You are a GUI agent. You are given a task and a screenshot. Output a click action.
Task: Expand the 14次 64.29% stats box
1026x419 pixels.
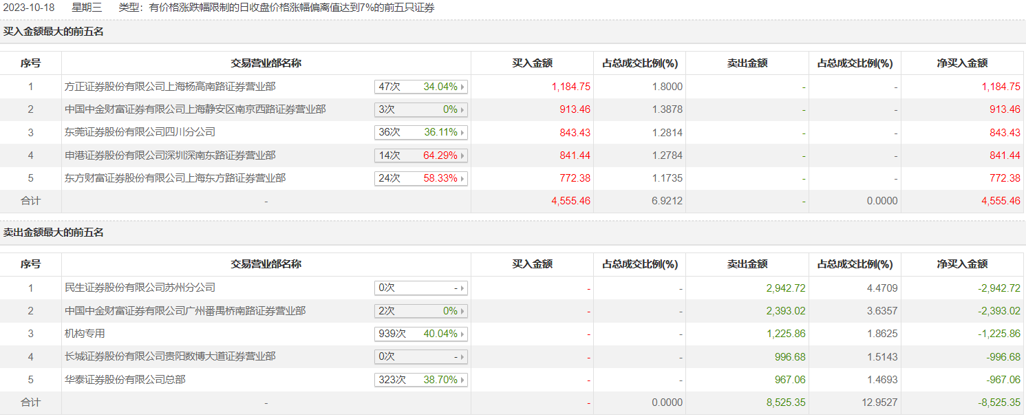pyautogui.click(x=420, y=155)
